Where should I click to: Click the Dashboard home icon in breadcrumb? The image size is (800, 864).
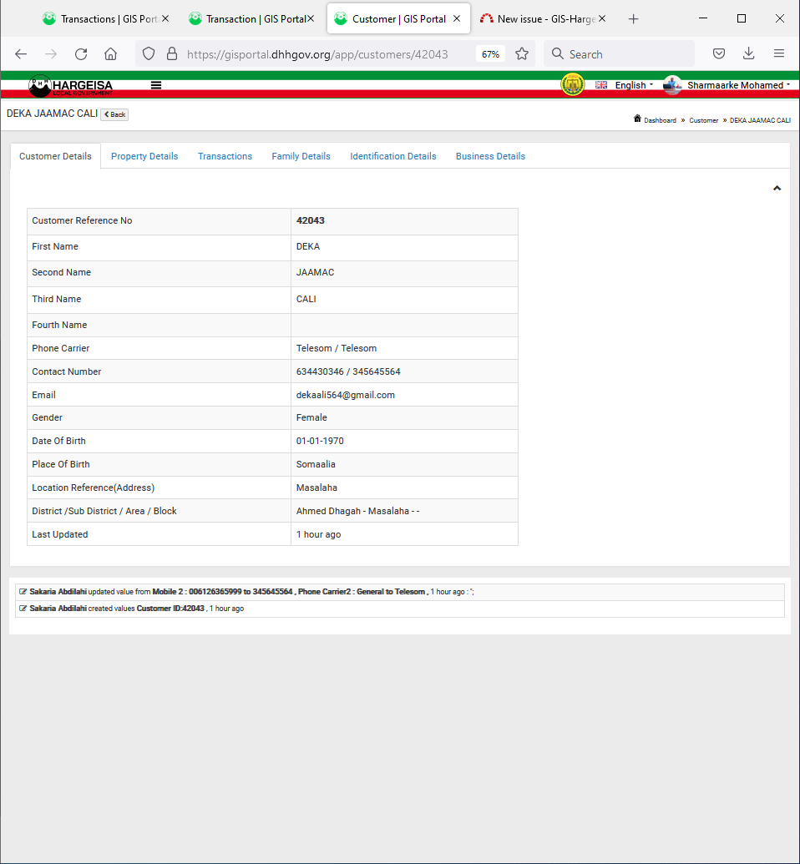tap(637, 119)
